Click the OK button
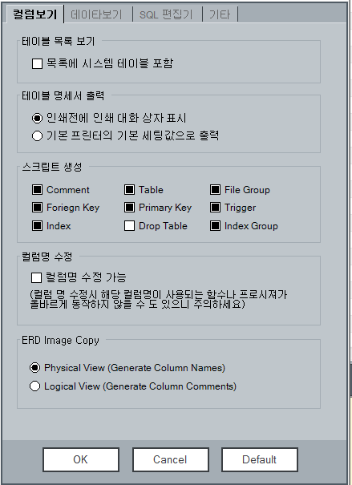The width and height of the screenshot is (352, 485). click(x=81, y=459)
